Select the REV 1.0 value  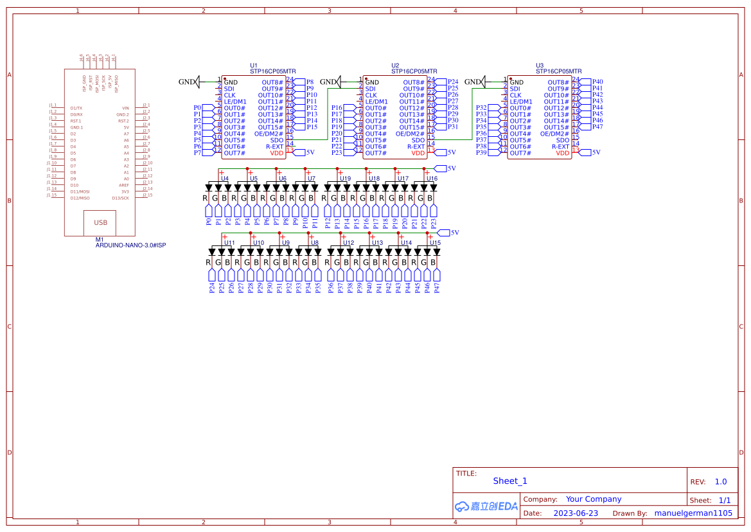(x=720, y=482)
